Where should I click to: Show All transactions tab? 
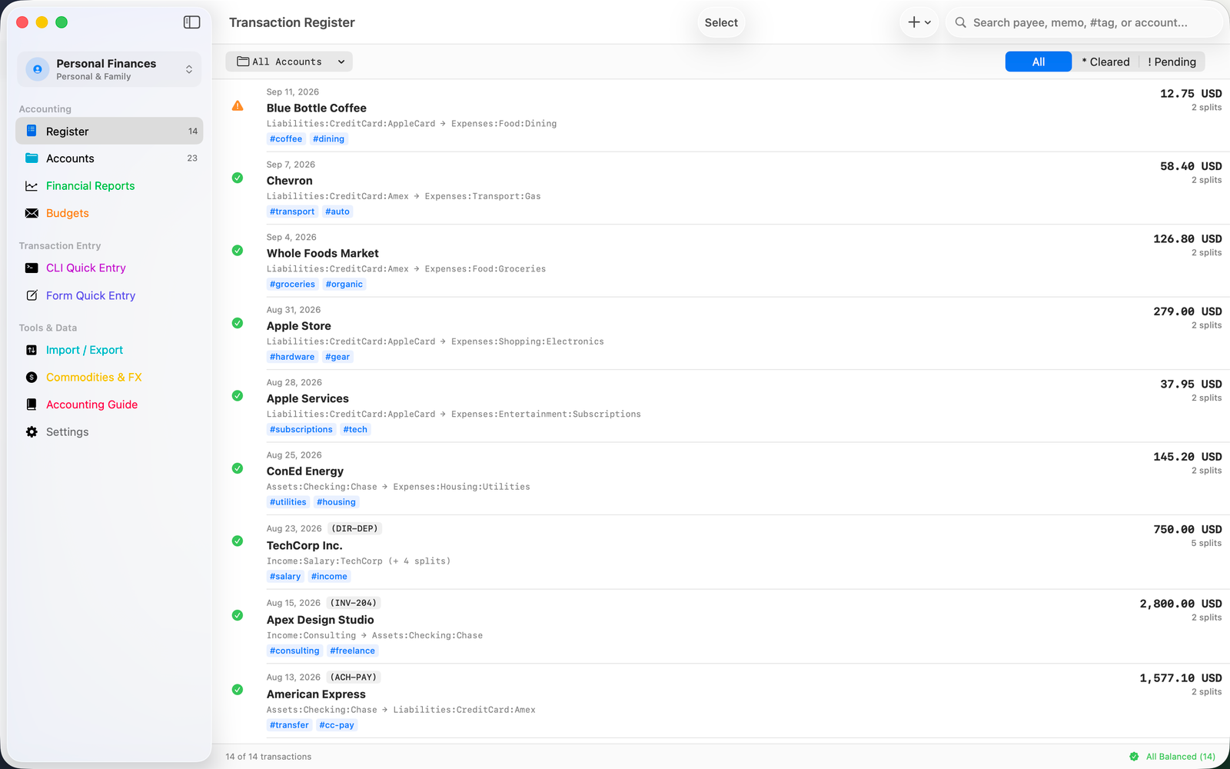click(x=1039, y=62)
